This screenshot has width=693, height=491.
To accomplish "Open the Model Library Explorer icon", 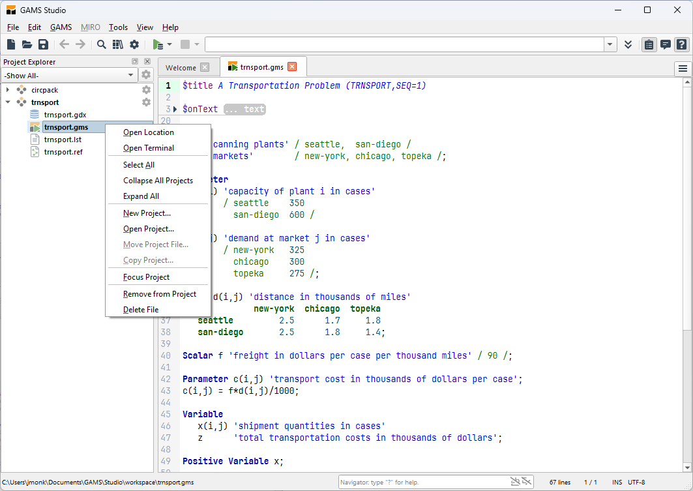I will click(118, 44).
